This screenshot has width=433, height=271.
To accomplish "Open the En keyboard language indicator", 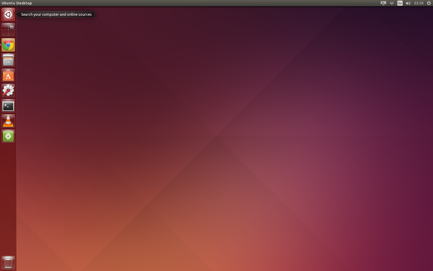I will point(400,3).
